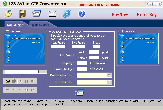
Task: Click the 'UNREGISTERED VERSION' title text
Action: (99, 5)
